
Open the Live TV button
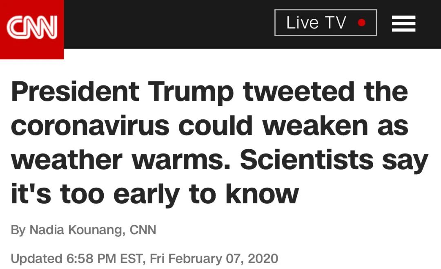tap(325, 23)
